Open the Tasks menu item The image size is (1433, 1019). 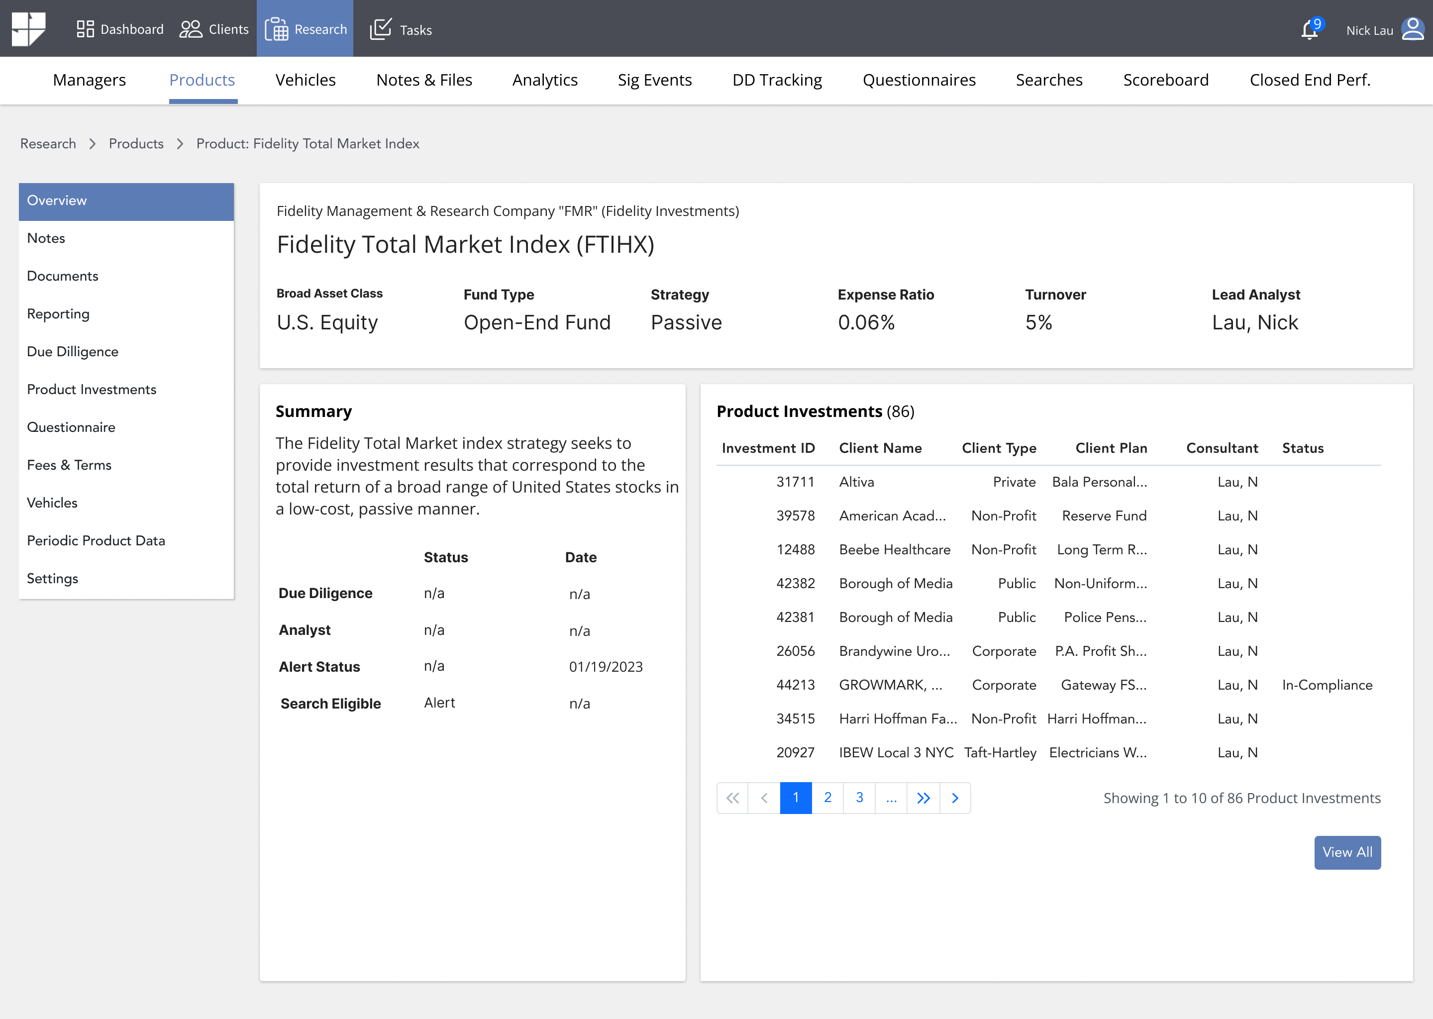click(402, 29)
